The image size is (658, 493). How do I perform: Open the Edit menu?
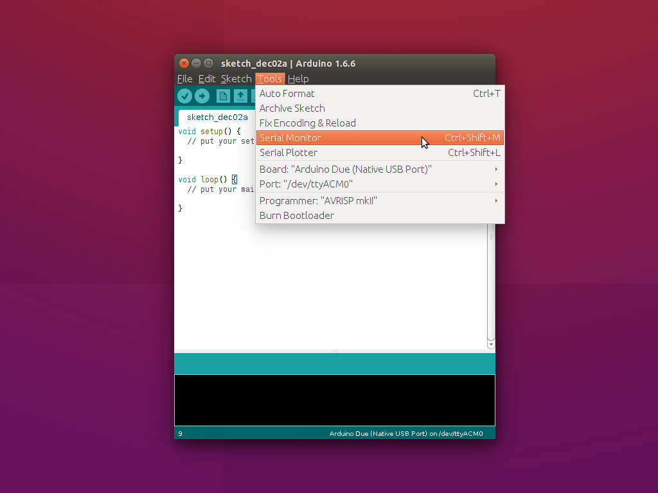click(207, 79)
